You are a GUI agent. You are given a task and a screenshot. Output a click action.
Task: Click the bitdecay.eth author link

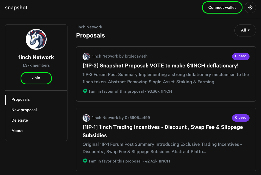(x=136, y=56)
